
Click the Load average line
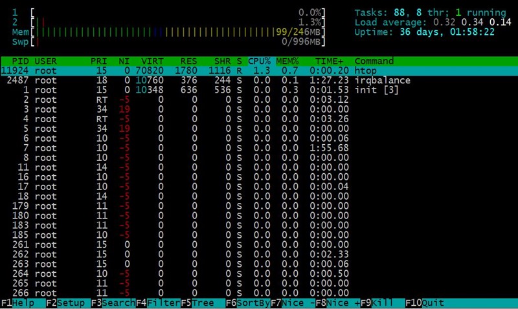(433, 22)
